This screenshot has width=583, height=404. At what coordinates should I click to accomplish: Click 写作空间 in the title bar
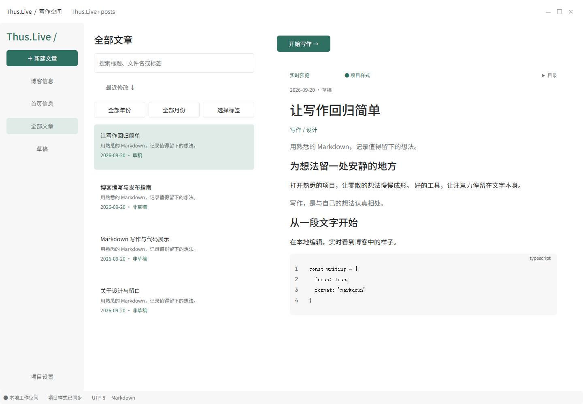pos(50,12)
